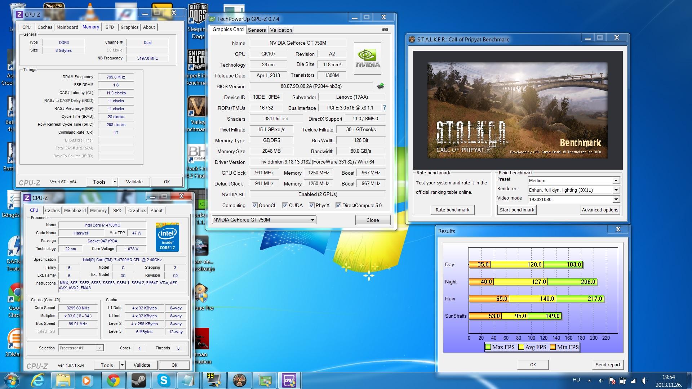
Task: Switch to the Fraps taskbar icon
Action: pos(214,380)
